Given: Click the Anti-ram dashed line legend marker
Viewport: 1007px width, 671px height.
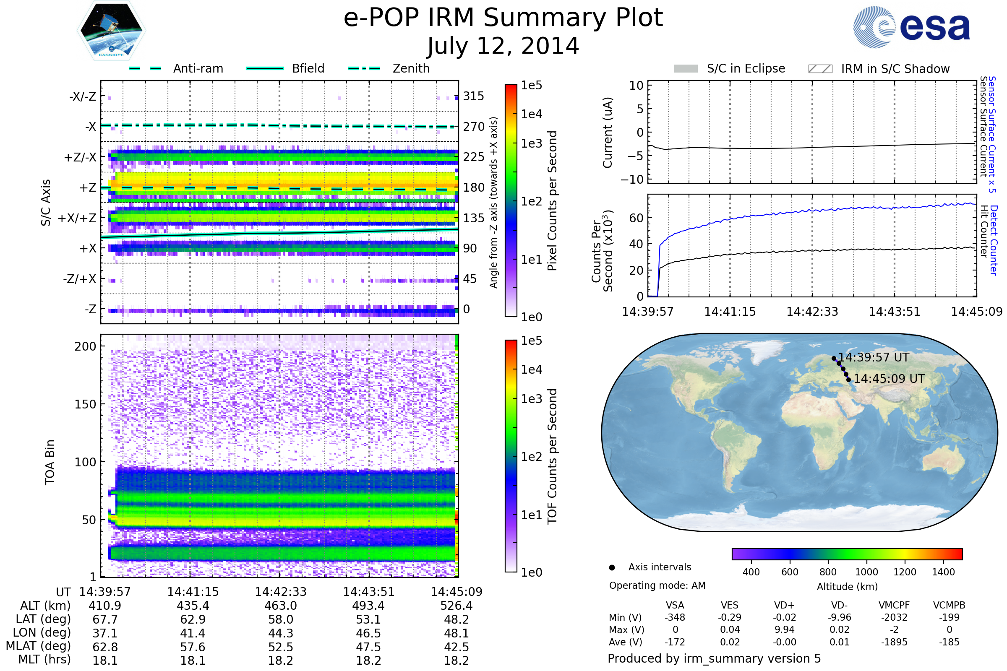Looking at the screenshot, I should pyautogui.click(x=146, y=68).
